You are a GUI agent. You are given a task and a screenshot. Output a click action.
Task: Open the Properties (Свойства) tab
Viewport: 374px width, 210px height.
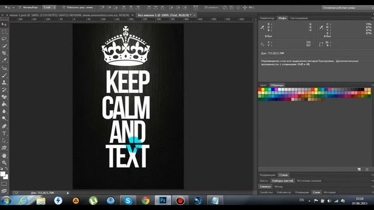[266, 192]
